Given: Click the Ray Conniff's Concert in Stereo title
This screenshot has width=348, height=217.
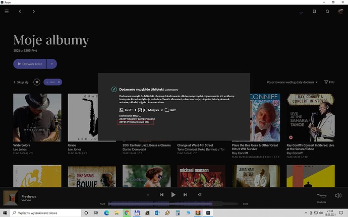Looking at the screenshot, I should 310,147.
